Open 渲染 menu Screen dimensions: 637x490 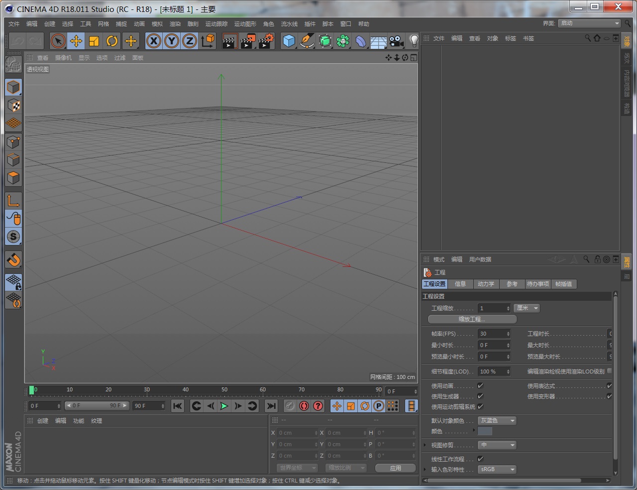click(x=175, y=24)
